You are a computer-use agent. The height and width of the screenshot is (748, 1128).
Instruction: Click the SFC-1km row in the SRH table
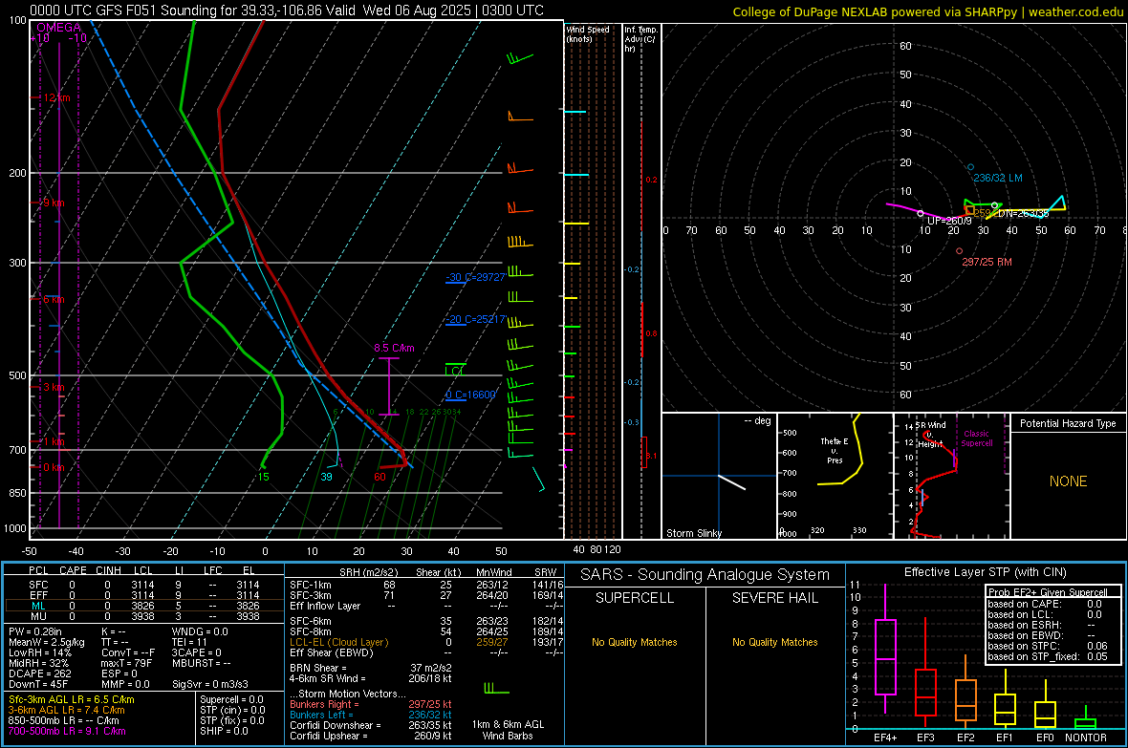(426, 585)
